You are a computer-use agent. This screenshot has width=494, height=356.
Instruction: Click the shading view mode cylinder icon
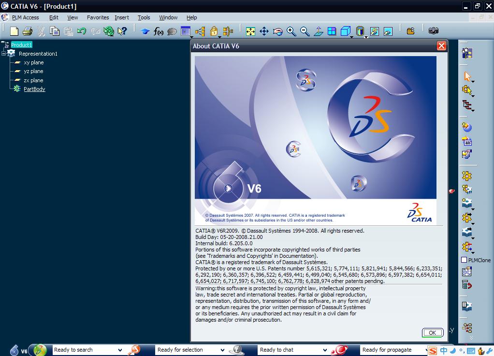coord(360,31)
